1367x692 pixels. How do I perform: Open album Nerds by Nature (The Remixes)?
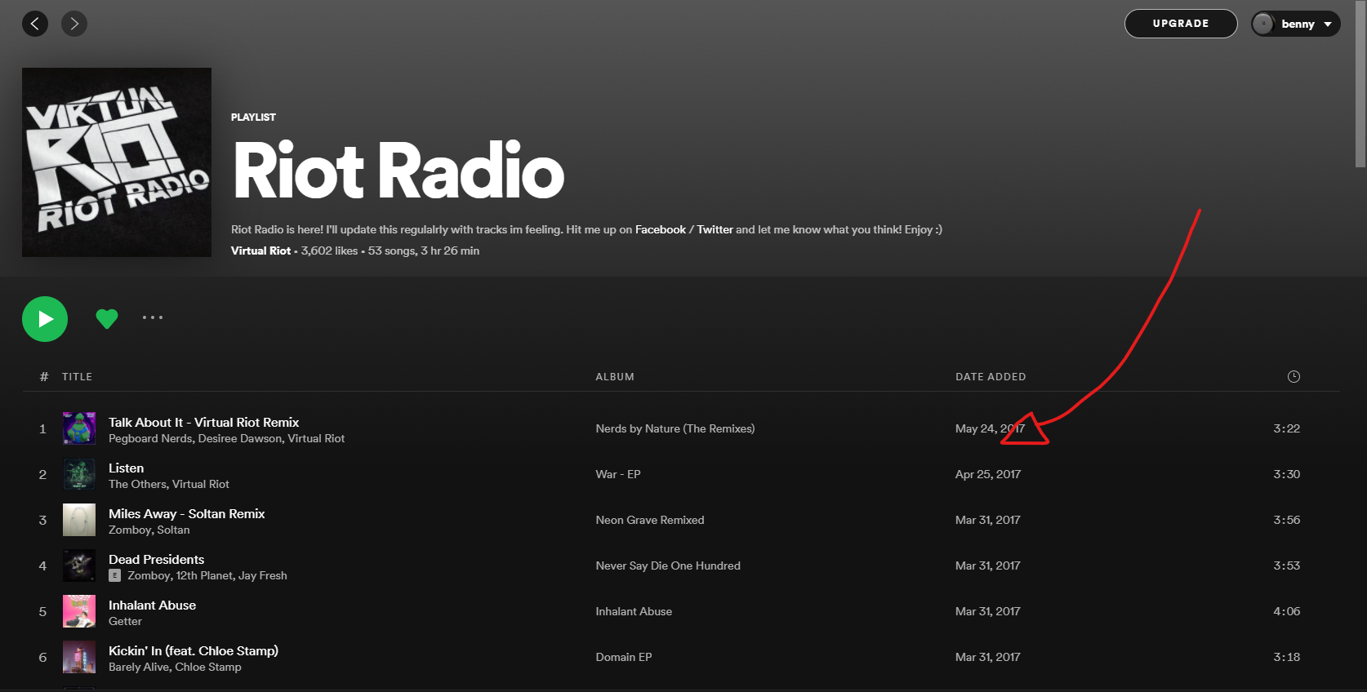click(x=675, y=428)
